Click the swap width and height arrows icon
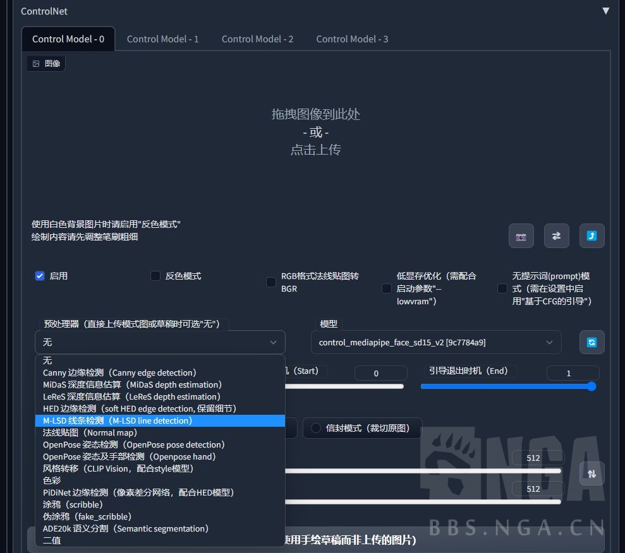This screenshot has height=553, width=625. [592, 473]
